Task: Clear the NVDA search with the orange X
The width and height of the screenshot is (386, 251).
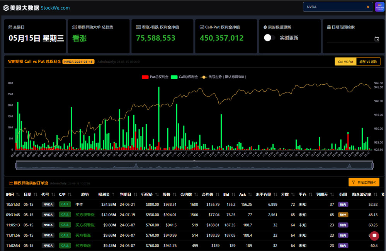Action: (x=368, y=7)
